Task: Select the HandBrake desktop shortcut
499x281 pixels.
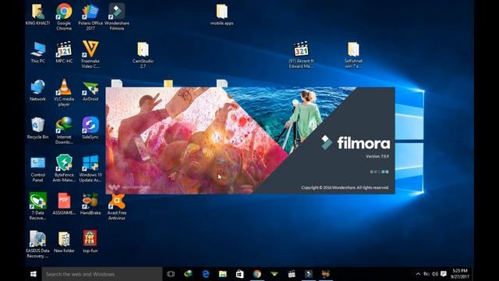Action: 90,204
